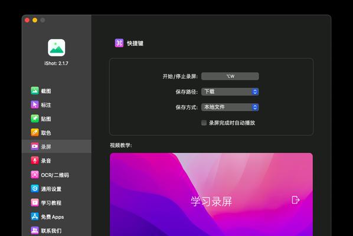353x236 pixels.
Task: Click the 快捷键 command key icon
Action: coord(119,43)
